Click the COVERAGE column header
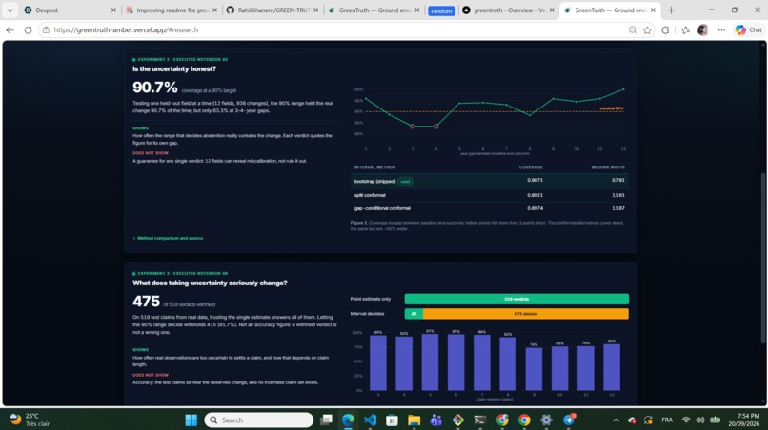Screen dimensions: 768x430 (x=531, y=167)
